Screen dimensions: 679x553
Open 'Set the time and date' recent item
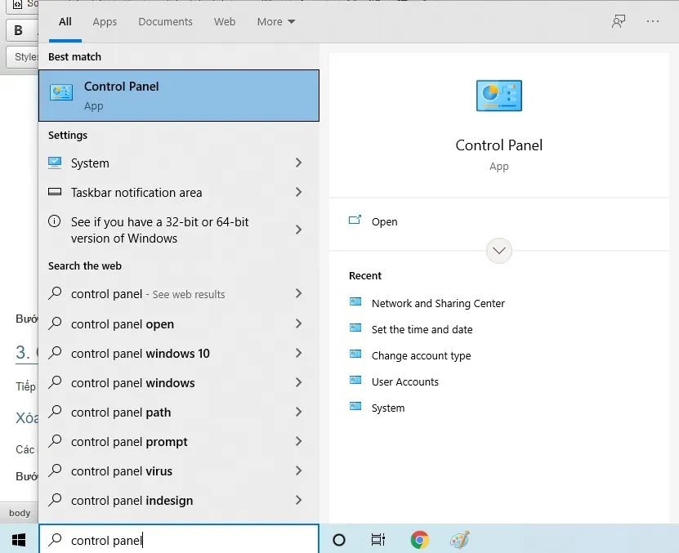point(422,329)
